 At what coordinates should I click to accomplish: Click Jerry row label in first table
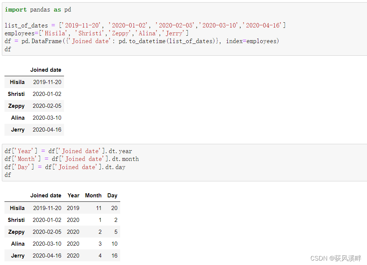[18, 130]
